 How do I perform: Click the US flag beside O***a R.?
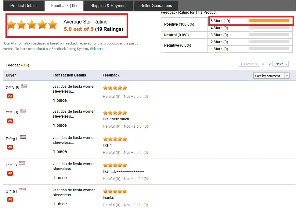(24, 86)
